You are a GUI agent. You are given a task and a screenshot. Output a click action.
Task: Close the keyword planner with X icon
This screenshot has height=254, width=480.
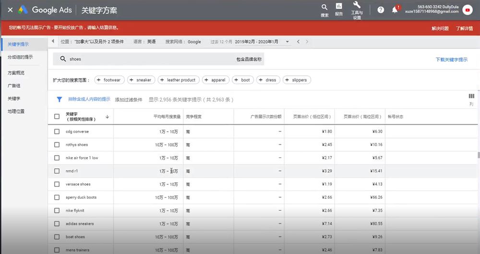[10, 10]
